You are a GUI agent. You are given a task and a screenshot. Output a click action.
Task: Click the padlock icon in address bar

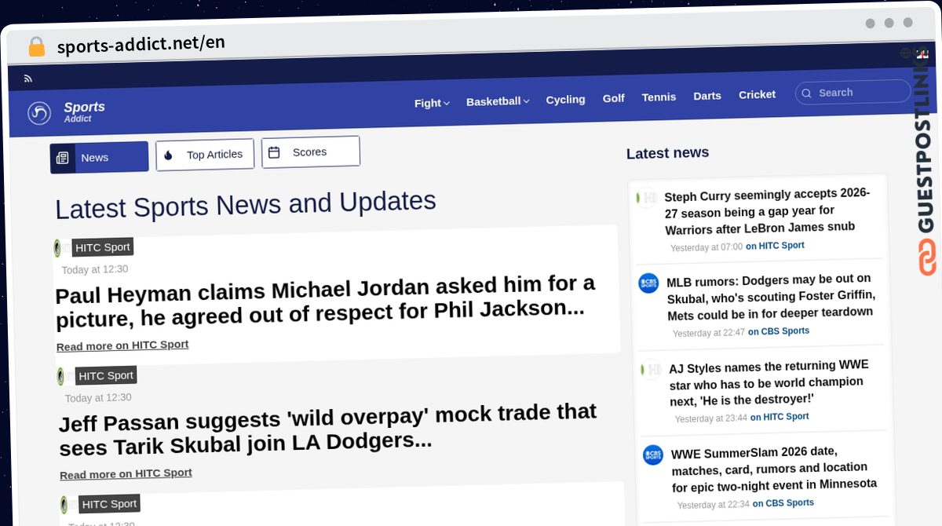(x=37, y=47)
